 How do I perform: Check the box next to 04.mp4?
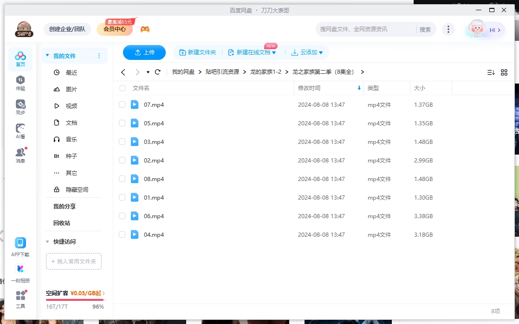point(122,234)
